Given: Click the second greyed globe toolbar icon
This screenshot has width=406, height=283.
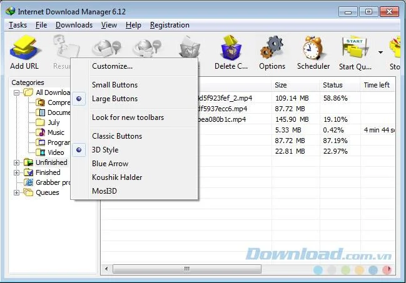Looking at the screenshot, I should point(147,48).
